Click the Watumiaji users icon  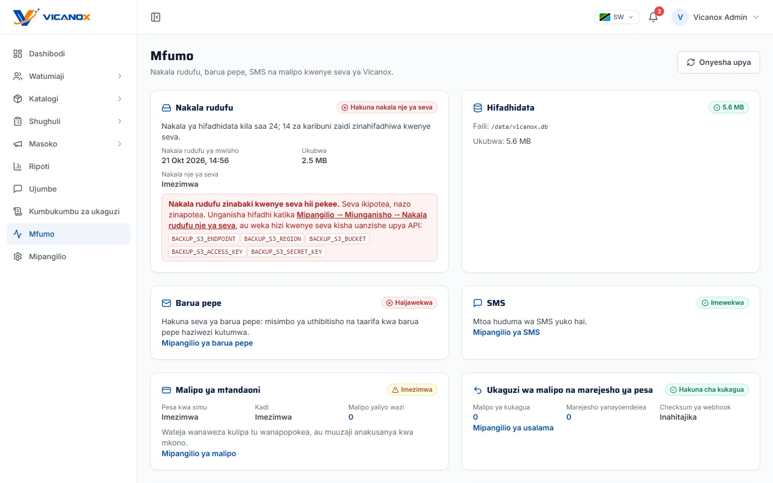[18, 76]
